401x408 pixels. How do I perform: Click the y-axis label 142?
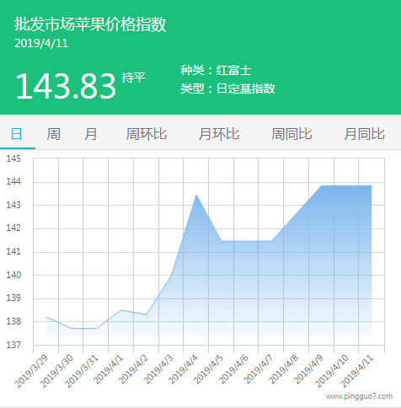pos(13,228)
